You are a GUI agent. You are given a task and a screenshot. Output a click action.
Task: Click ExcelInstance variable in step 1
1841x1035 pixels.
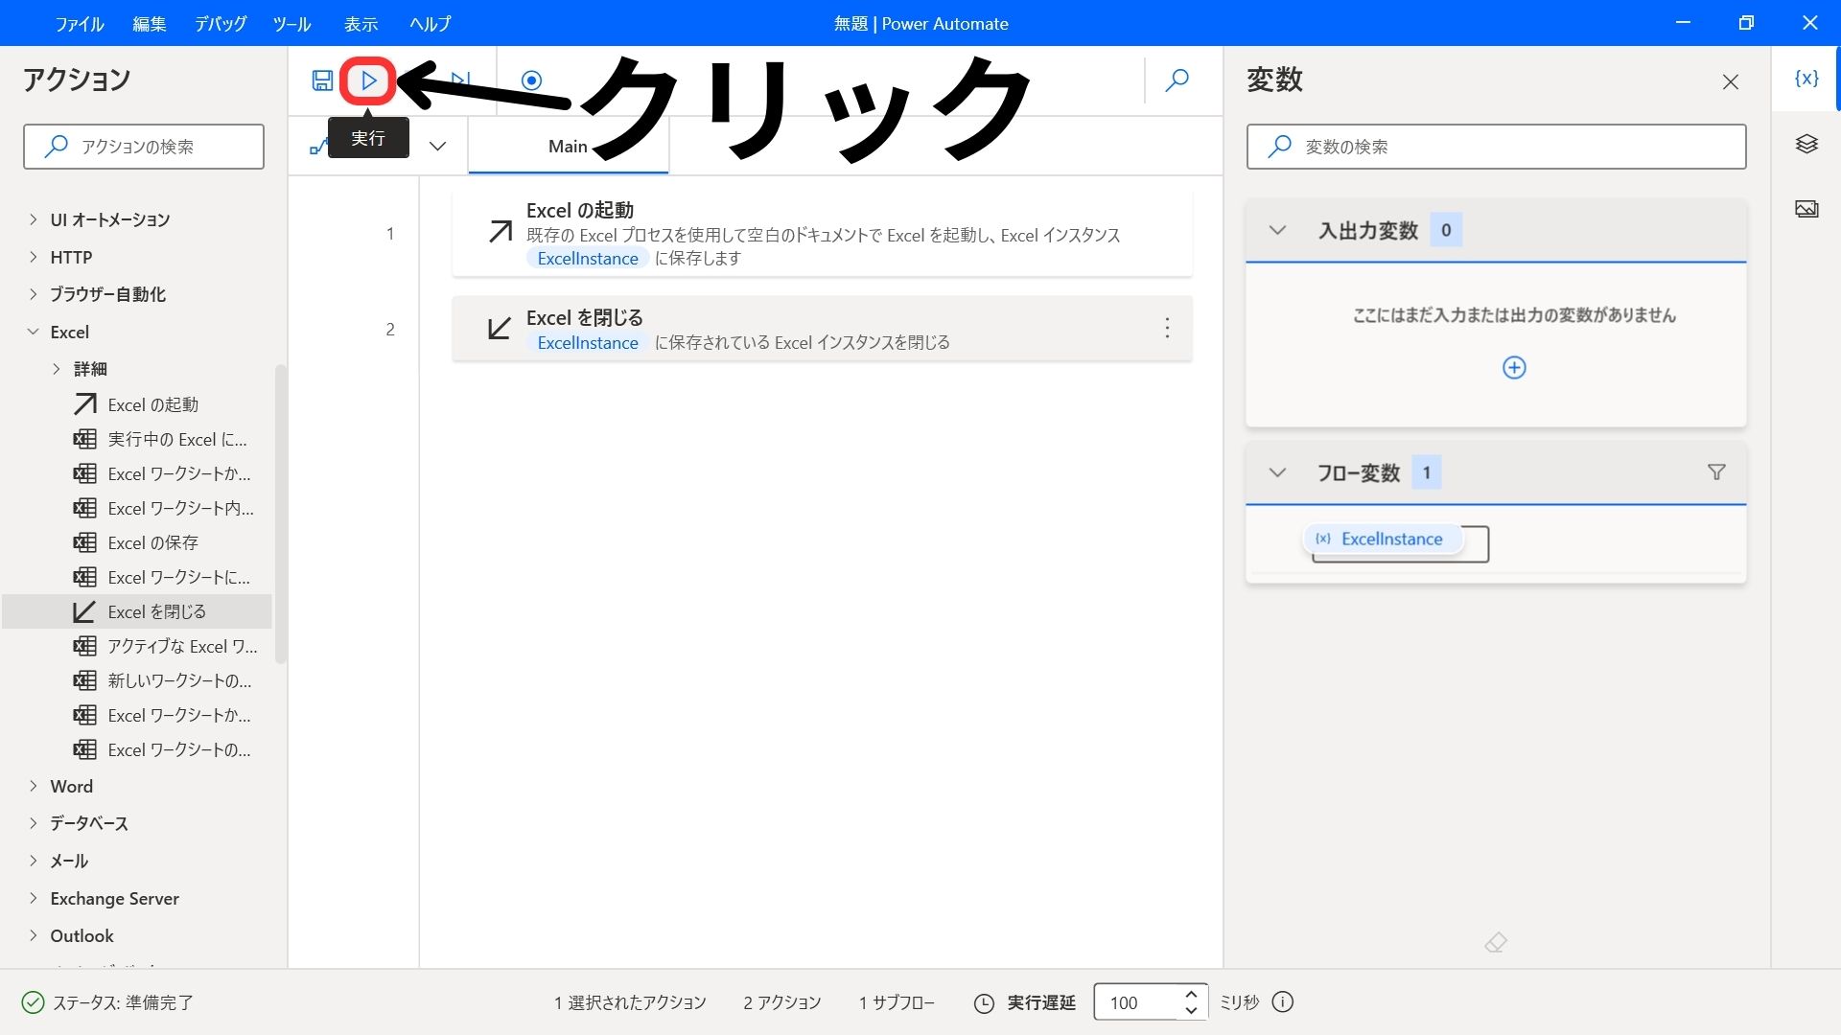click(588, 258)
